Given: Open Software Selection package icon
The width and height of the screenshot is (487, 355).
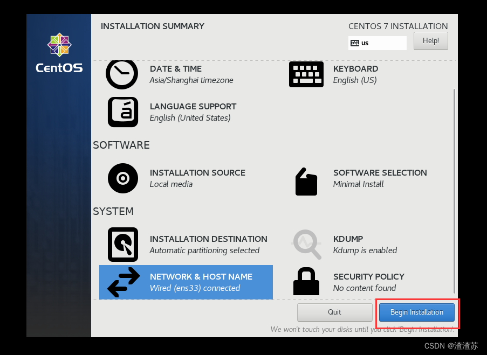Looking at the screenshot, I should [x=306, y=182].
